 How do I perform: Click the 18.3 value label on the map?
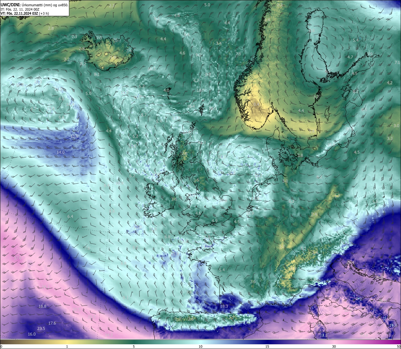(224, 306)
